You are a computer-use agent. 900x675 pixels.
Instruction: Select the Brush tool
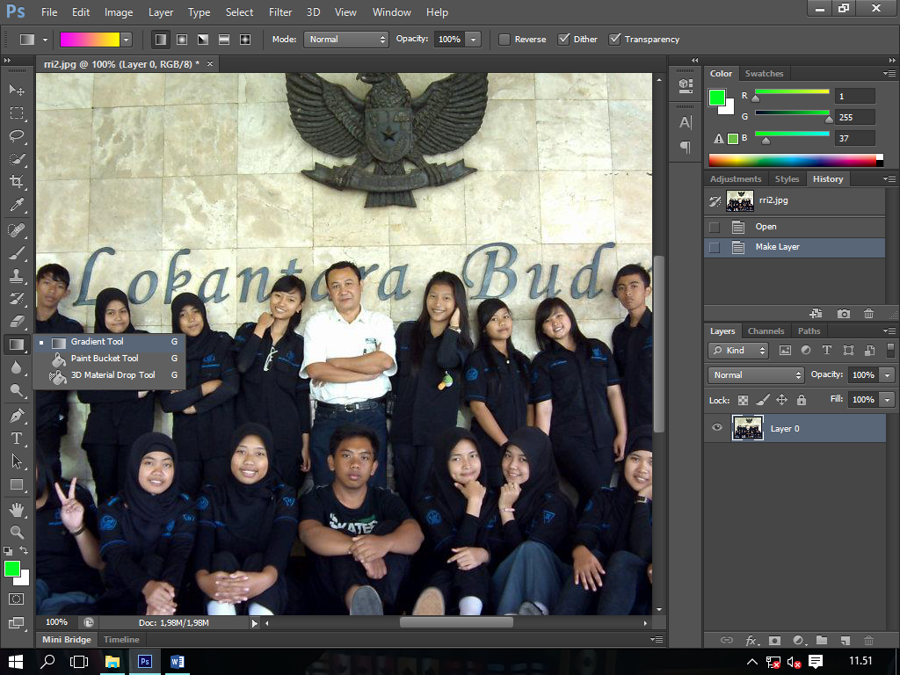[x=17, y=253]
